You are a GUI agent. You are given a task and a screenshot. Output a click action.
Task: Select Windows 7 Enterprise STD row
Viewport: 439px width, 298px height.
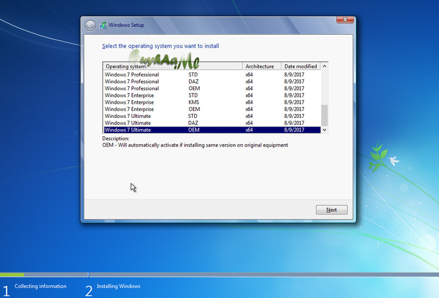[x=212, y=95]
